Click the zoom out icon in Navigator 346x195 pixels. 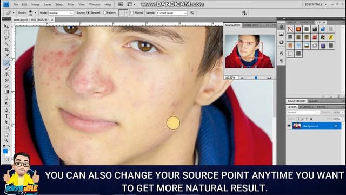click(242, 77)
